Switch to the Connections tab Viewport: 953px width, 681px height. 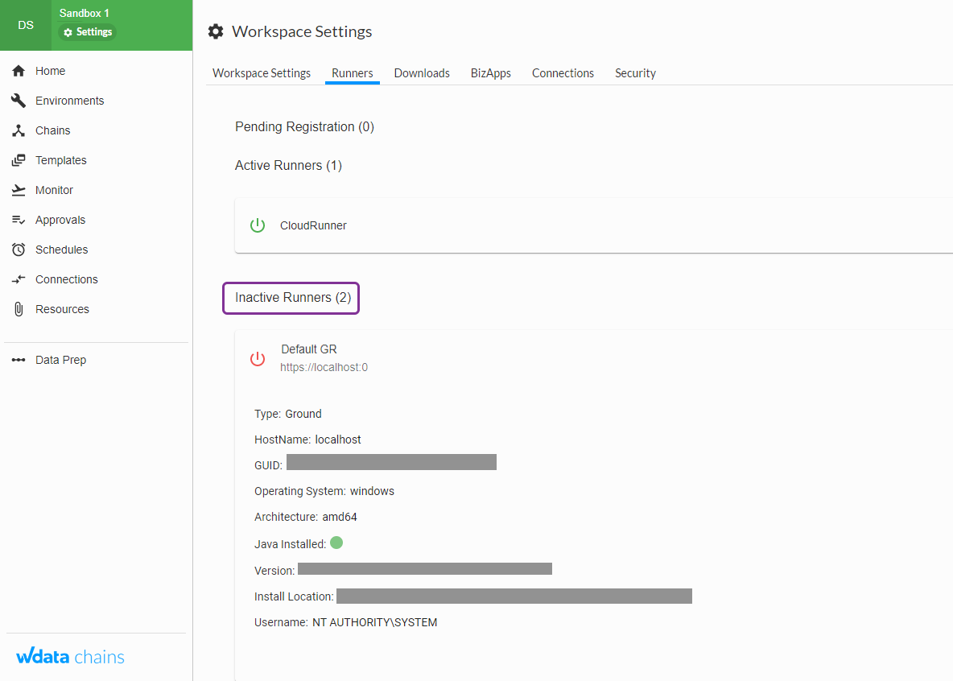pyautogui.click(x=563, y=73)
